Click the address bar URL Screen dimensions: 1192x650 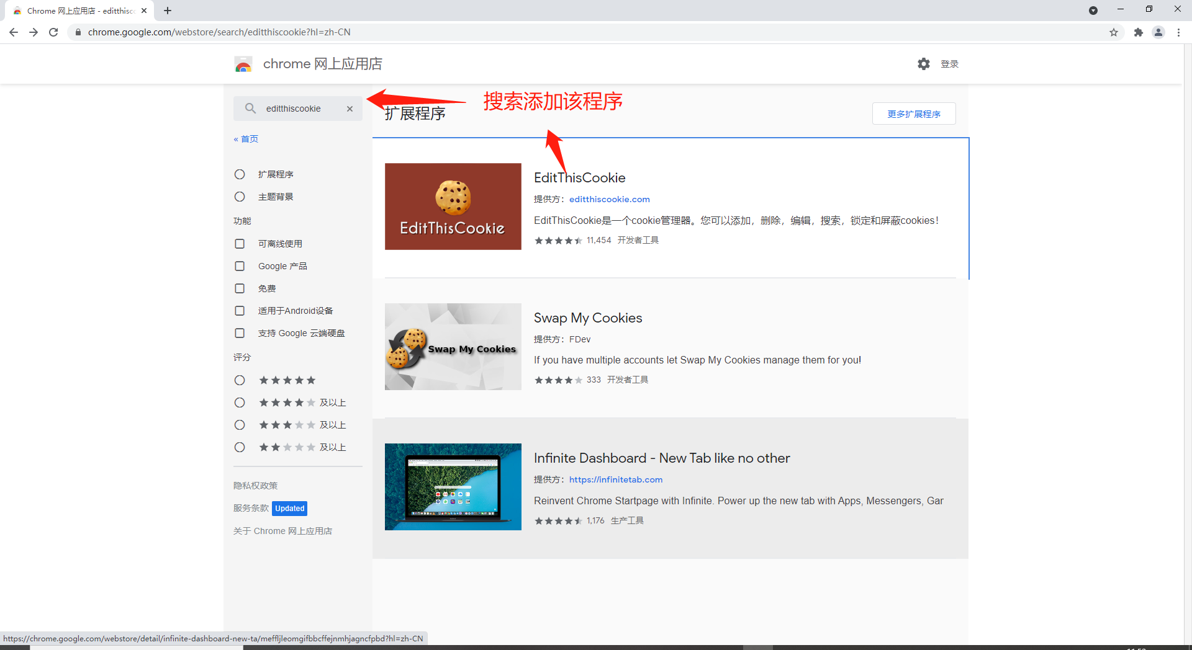tap(219, 32)
